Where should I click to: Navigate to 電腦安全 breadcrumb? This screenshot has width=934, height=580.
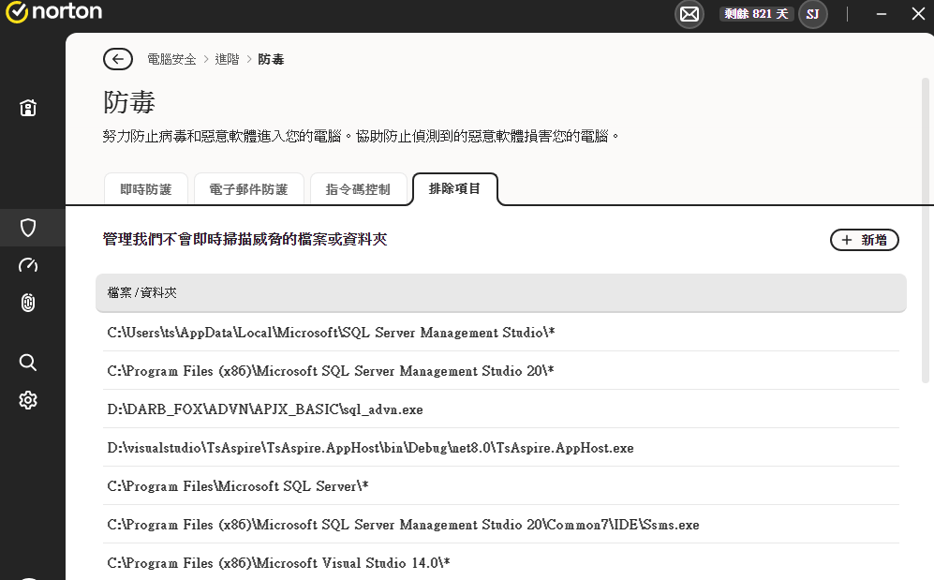click(171, 59)
